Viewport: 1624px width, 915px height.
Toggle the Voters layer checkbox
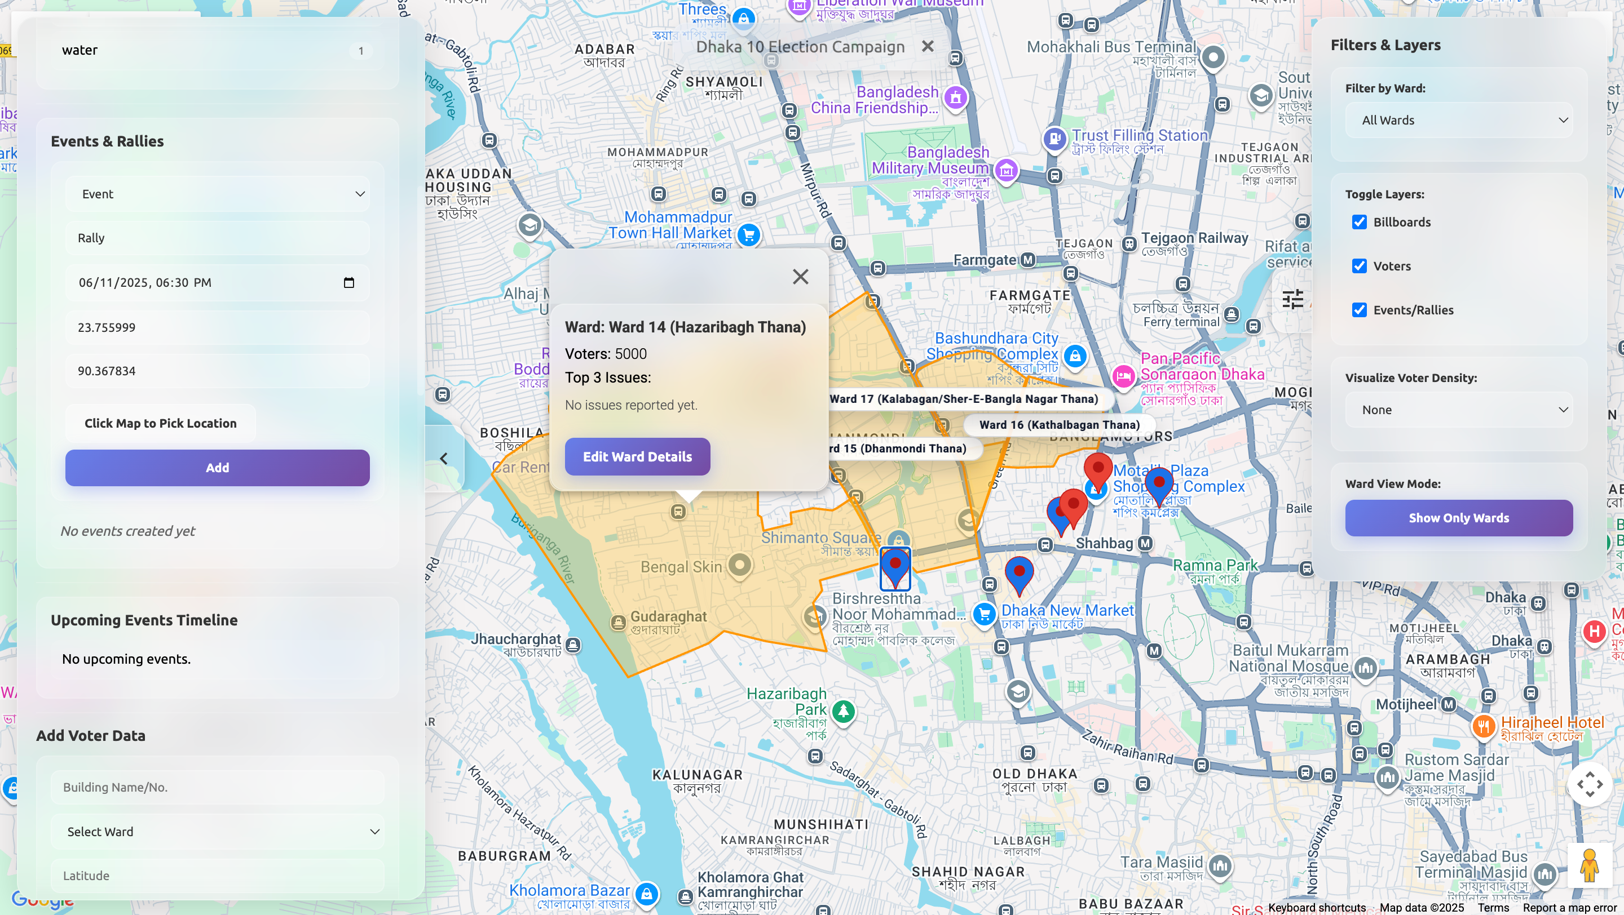1359,266
